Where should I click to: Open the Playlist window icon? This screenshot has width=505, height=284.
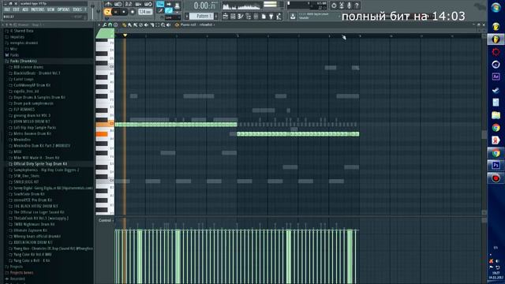pyautogui.click(x=226, y=16)
